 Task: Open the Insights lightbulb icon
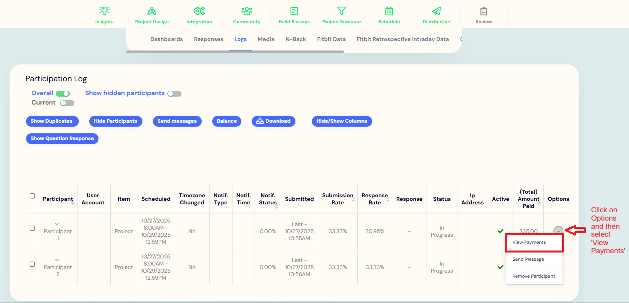click(x=104, y=11)
